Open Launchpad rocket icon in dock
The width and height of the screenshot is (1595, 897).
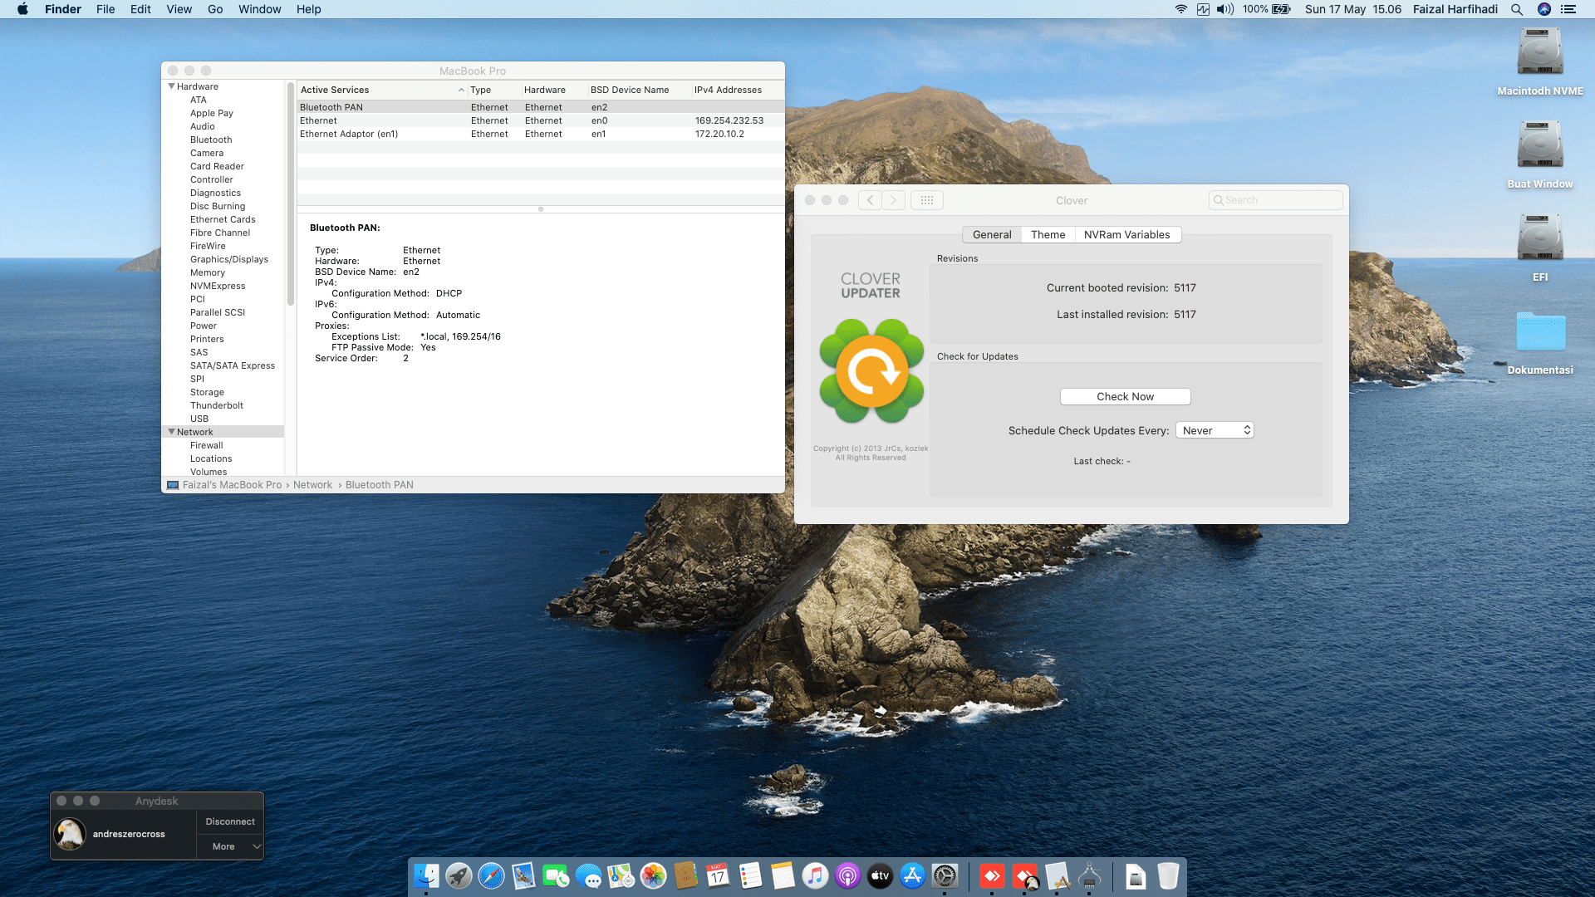click(x=459, y=875)
